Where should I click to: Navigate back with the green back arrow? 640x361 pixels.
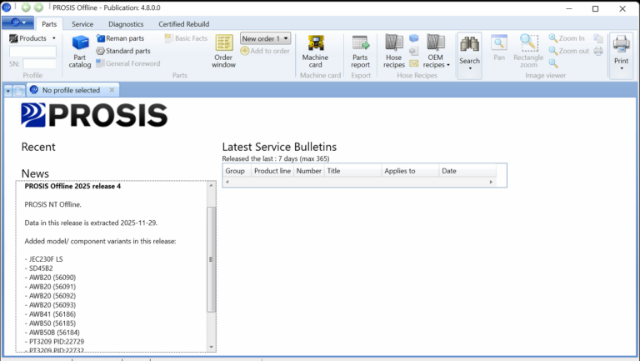(x=26, y=8)
